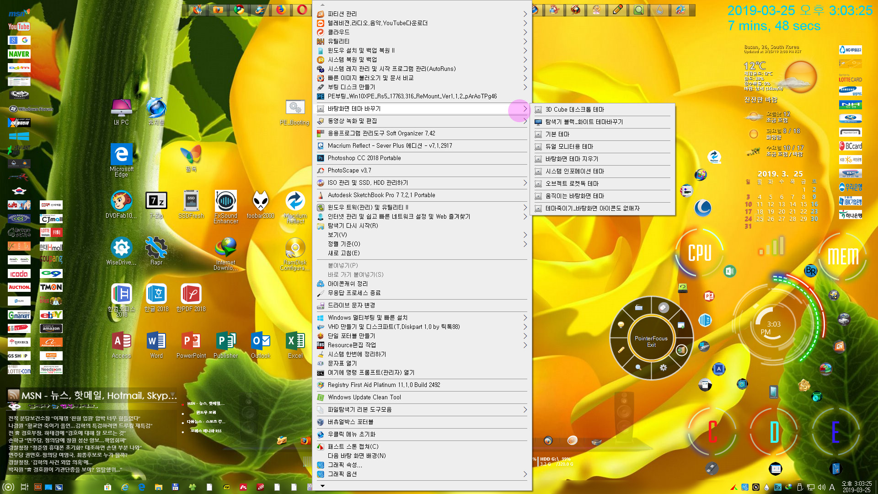Open Photoshop CC 2018 Portable entry
This screenshot has height=494, width=878.
[x=422, y=158]
